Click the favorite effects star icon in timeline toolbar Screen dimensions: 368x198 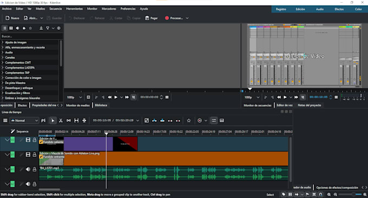click(189, 121)
